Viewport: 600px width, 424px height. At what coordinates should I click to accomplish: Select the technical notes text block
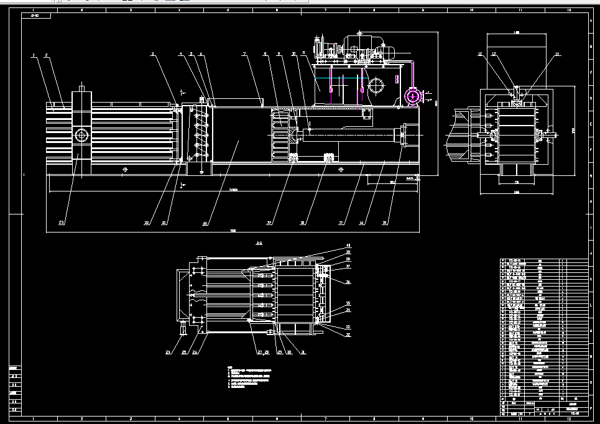(x=249, y=378)
